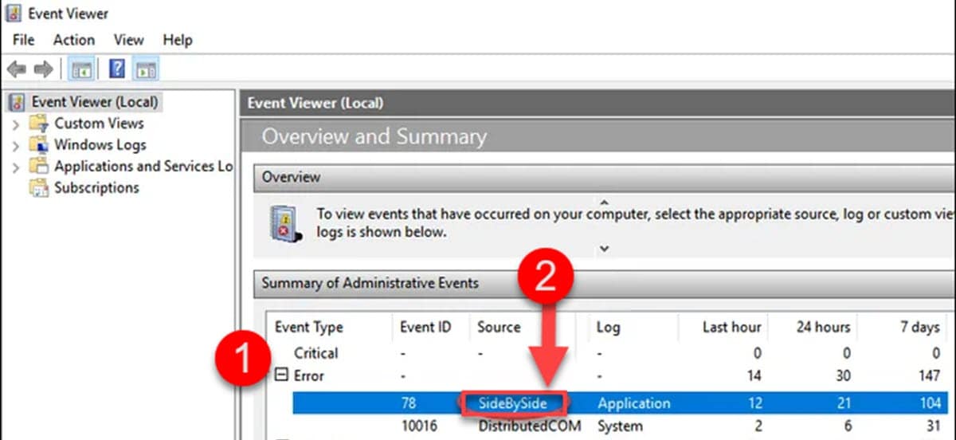Click event ID 10016 cell
The width and height of the screenshot is (956, 440).
coord(419,426)
